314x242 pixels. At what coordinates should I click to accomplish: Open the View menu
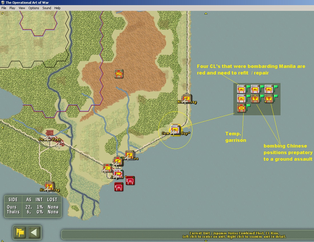click(x=22, y=8)
